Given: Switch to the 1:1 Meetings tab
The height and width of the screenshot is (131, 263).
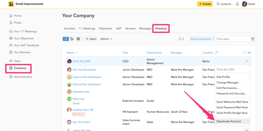Looking at the screenshot, I should point(87,28).
